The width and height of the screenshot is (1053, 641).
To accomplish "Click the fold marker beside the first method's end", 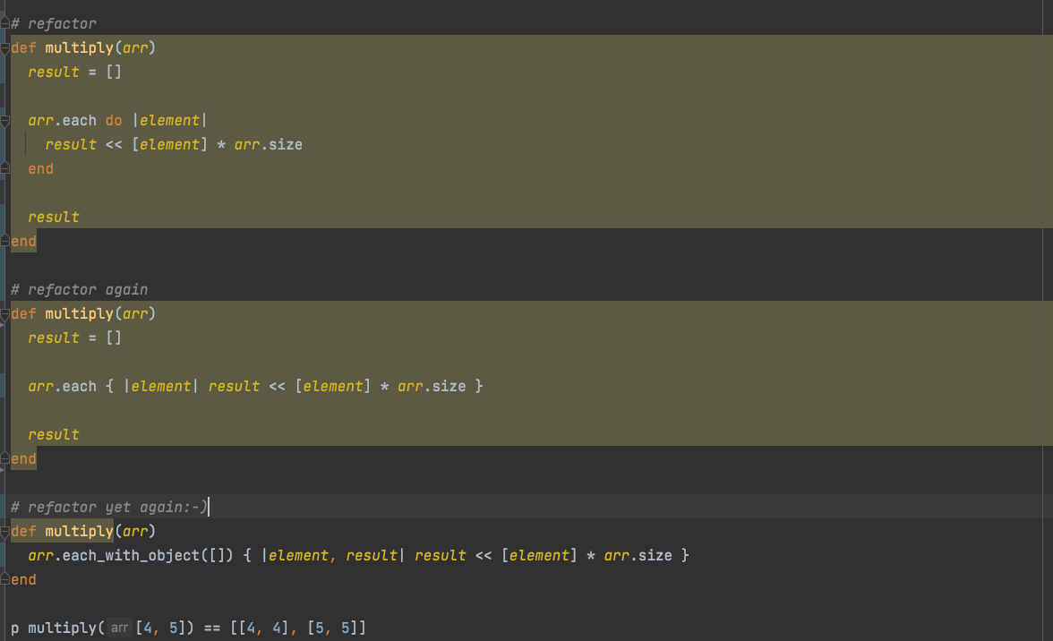I will tap(4, 241).
